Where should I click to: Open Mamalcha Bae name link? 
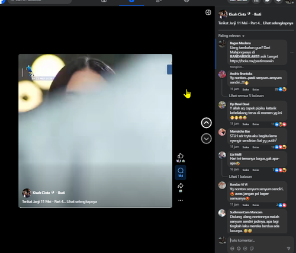[x=240, y=132]
